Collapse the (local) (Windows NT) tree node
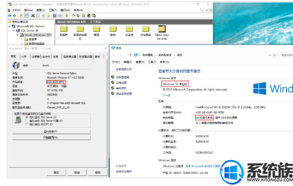The height and width of the screenshot is (186, 293). (18, 35)
